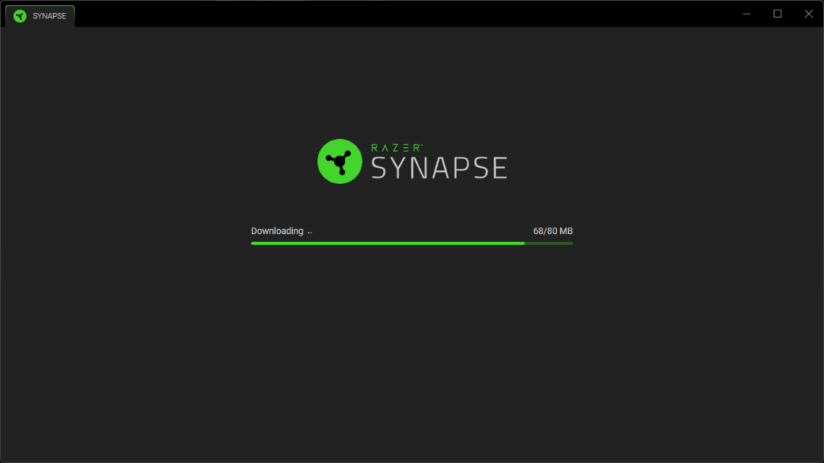This screenshot has height=463, width=824.
Task: Click the unfilled end of download progress bar
Action: point(549,244)
